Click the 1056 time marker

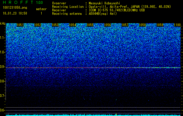107,25
